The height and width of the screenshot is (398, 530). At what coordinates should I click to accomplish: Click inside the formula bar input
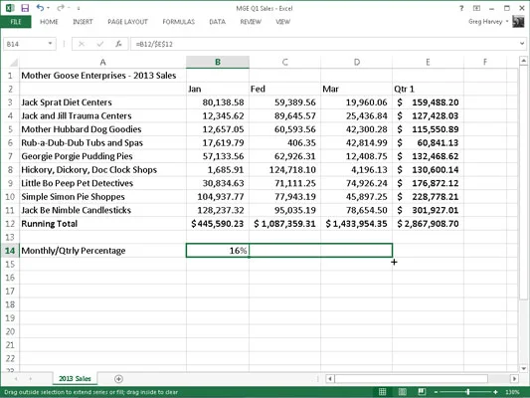(324, 44)
